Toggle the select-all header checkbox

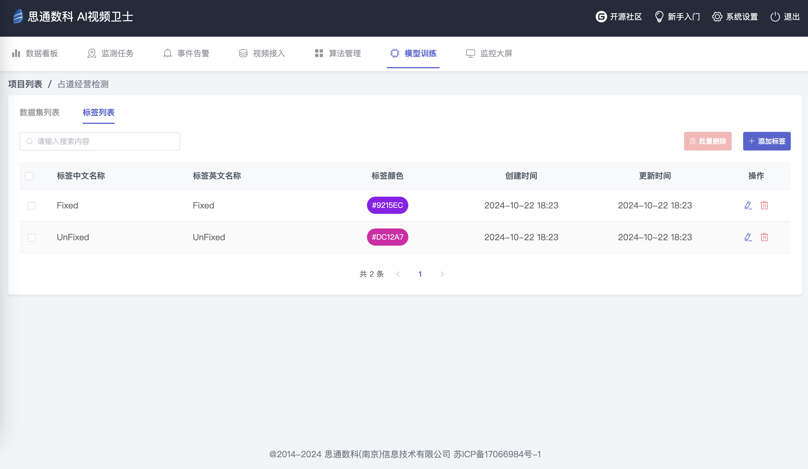pyautogui.click(x=29, y=176)
